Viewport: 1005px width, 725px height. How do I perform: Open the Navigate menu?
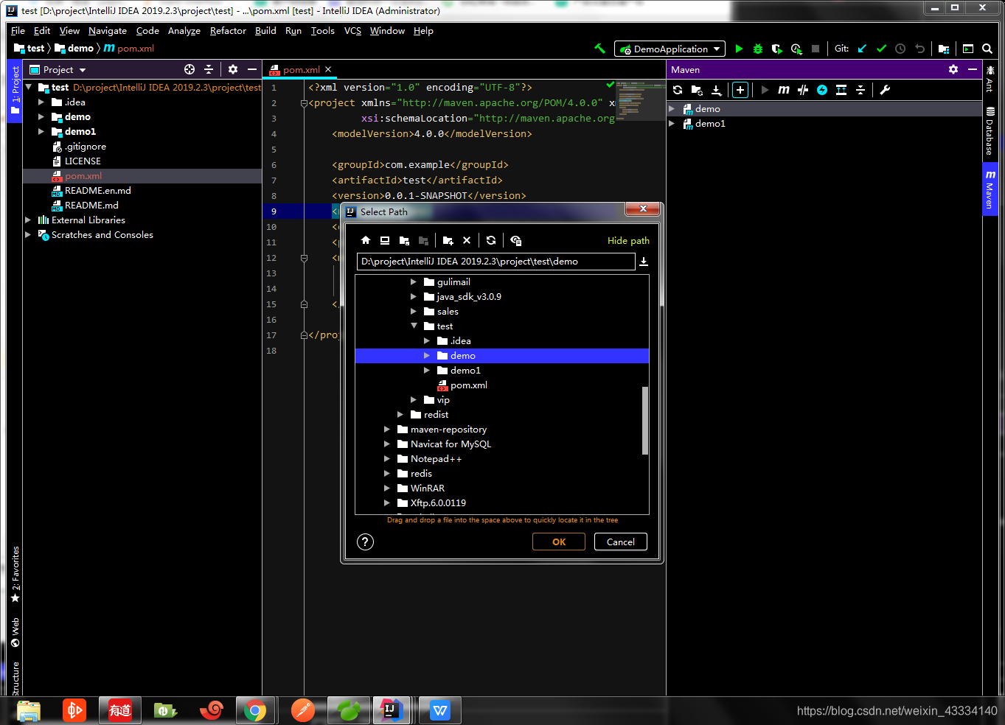tap(108, 31)
